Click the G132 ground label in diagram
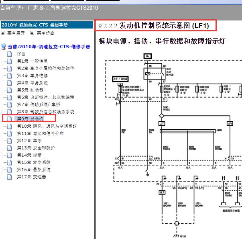Screen dimensions: 242x239 [x=183, y=236]
